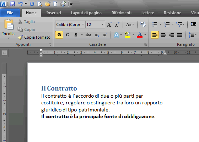The width and height of the screenshot is (199, 142).
Task: Expand the Incolla paste options arrow
Action: 9,38
